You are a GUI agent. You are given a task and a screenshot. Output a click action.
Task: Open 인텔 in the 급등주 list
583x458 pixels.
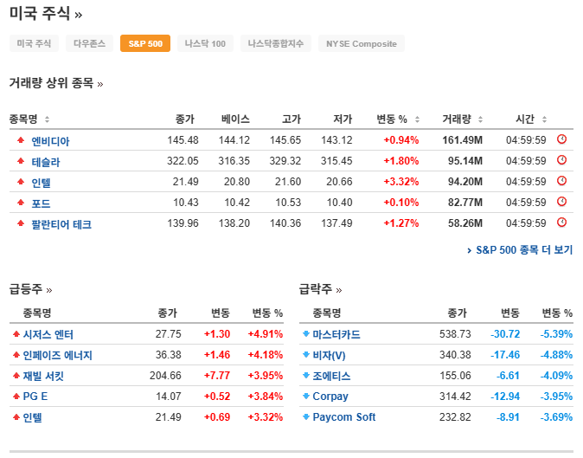click(x=32, y=417)
